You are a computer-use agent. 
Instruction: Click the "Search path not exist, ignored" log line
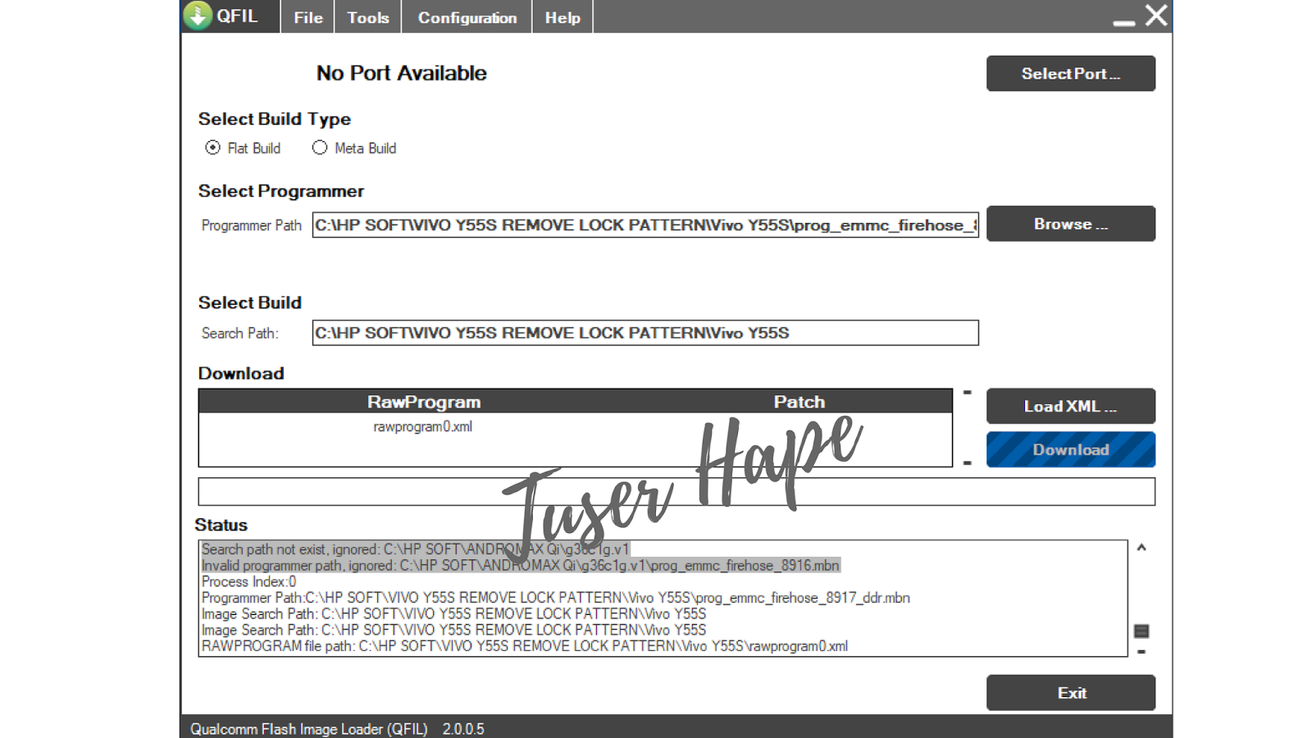click(x=416, y=549)
